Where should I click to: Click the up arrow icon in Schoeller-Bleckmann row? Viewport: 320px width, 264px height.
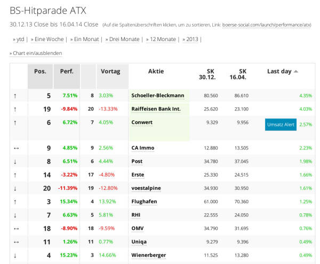click(15, 95)
